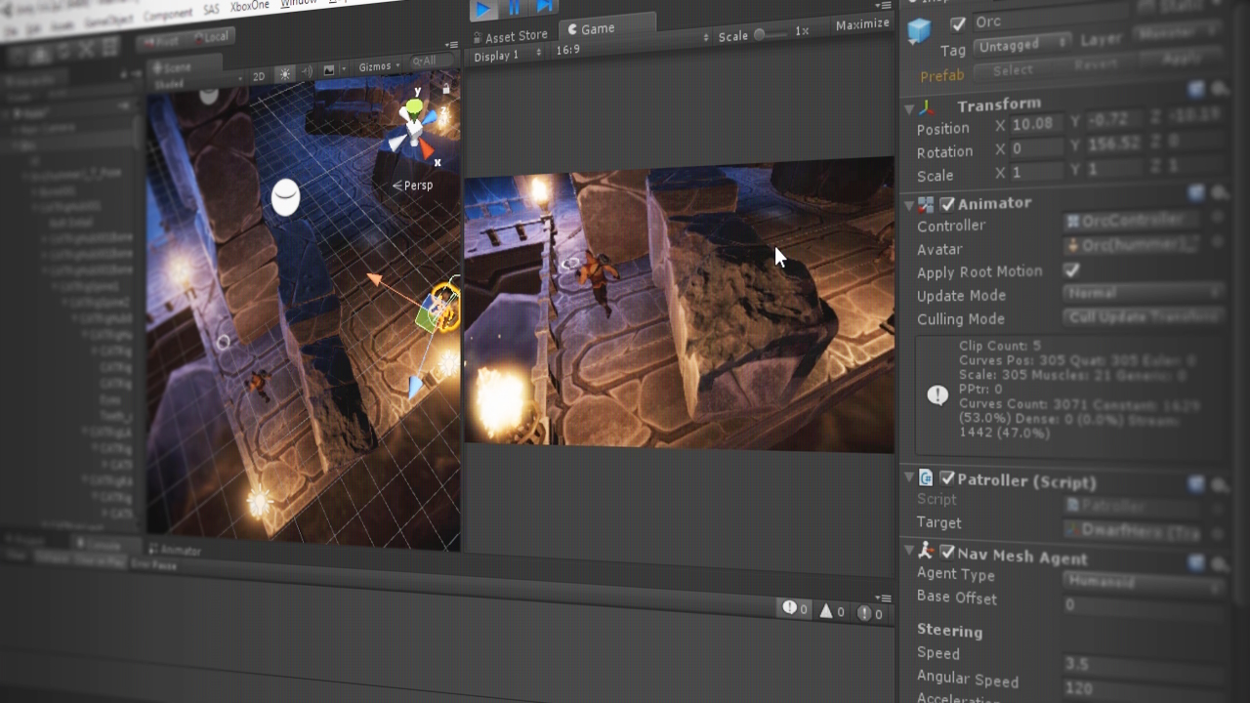Open the Window menu
This screenshot has height=703, width=1250.
pyautogui.click(x=299, y=3)
